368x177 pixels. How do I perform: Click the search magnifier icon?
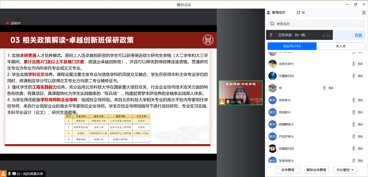pyautogui.click(x=272, y=24)
